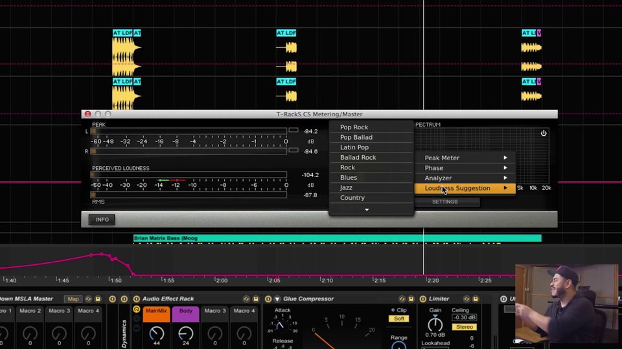Click hot-swap icon on Audio Effect Rack
622x349 pixels.
246,299
